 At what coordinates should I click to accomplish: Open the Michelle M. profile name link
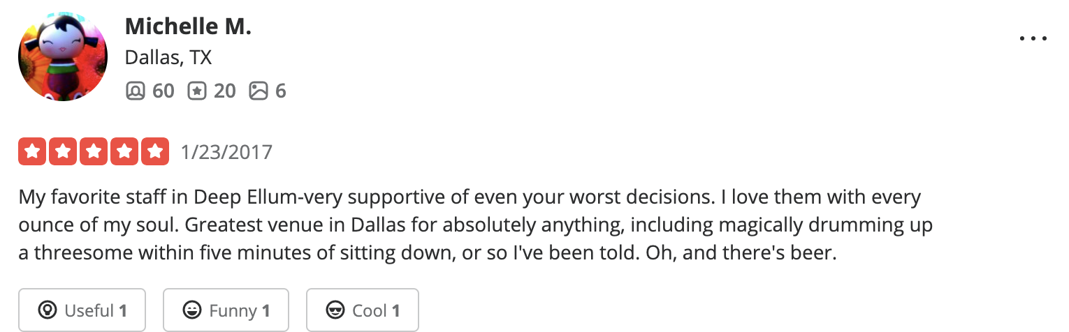click(188, 27)
